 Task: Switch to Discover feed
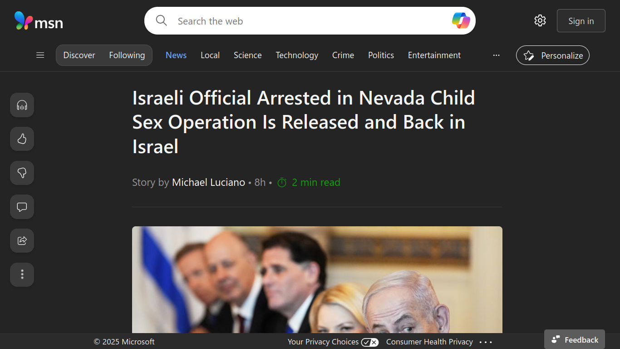pos(79,55)
